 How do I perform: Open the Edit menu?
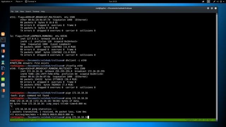pos(17,12)
